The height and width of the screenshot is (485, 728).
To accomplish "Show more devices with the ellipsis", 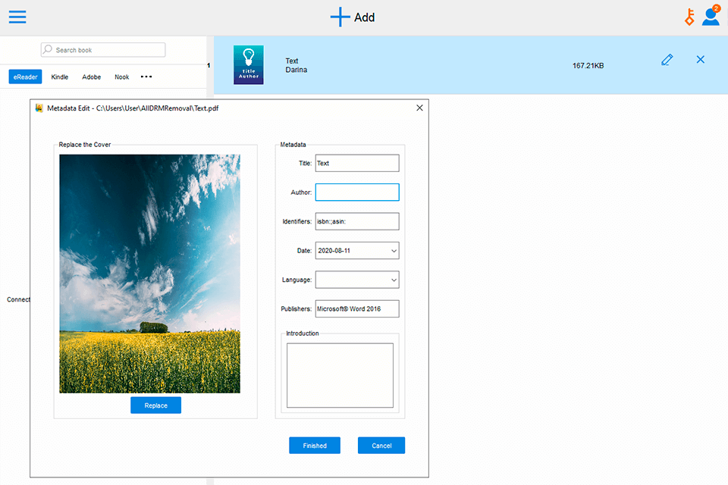I will [x=146, y=77].
